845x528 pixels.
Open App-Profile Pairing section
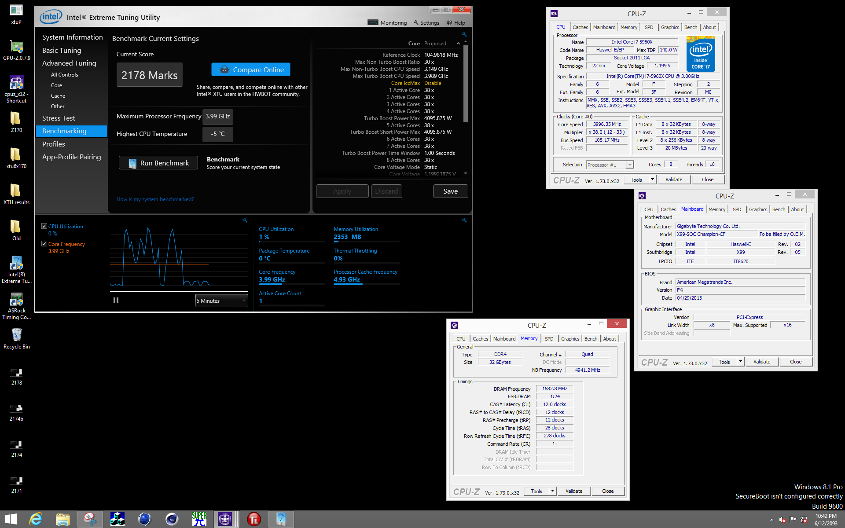71,157
